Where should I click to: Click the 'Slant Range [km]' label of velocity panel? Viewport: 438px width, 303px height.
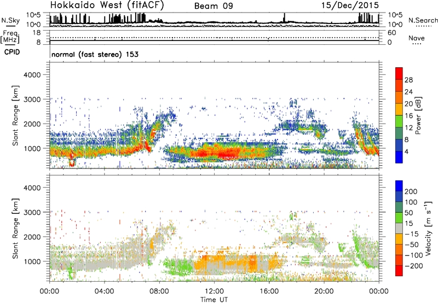15,229
